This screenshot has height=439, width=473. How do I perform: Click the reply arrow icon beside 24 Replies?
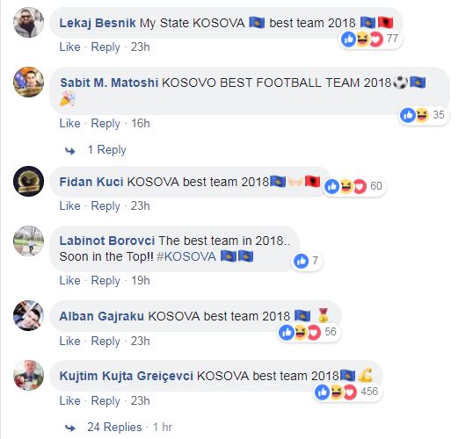[x=70, y=428]
